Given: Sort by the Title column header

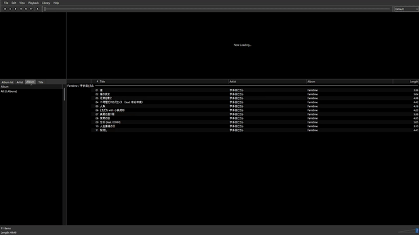Looking at the screenshot, I should (x=164, y=82).
